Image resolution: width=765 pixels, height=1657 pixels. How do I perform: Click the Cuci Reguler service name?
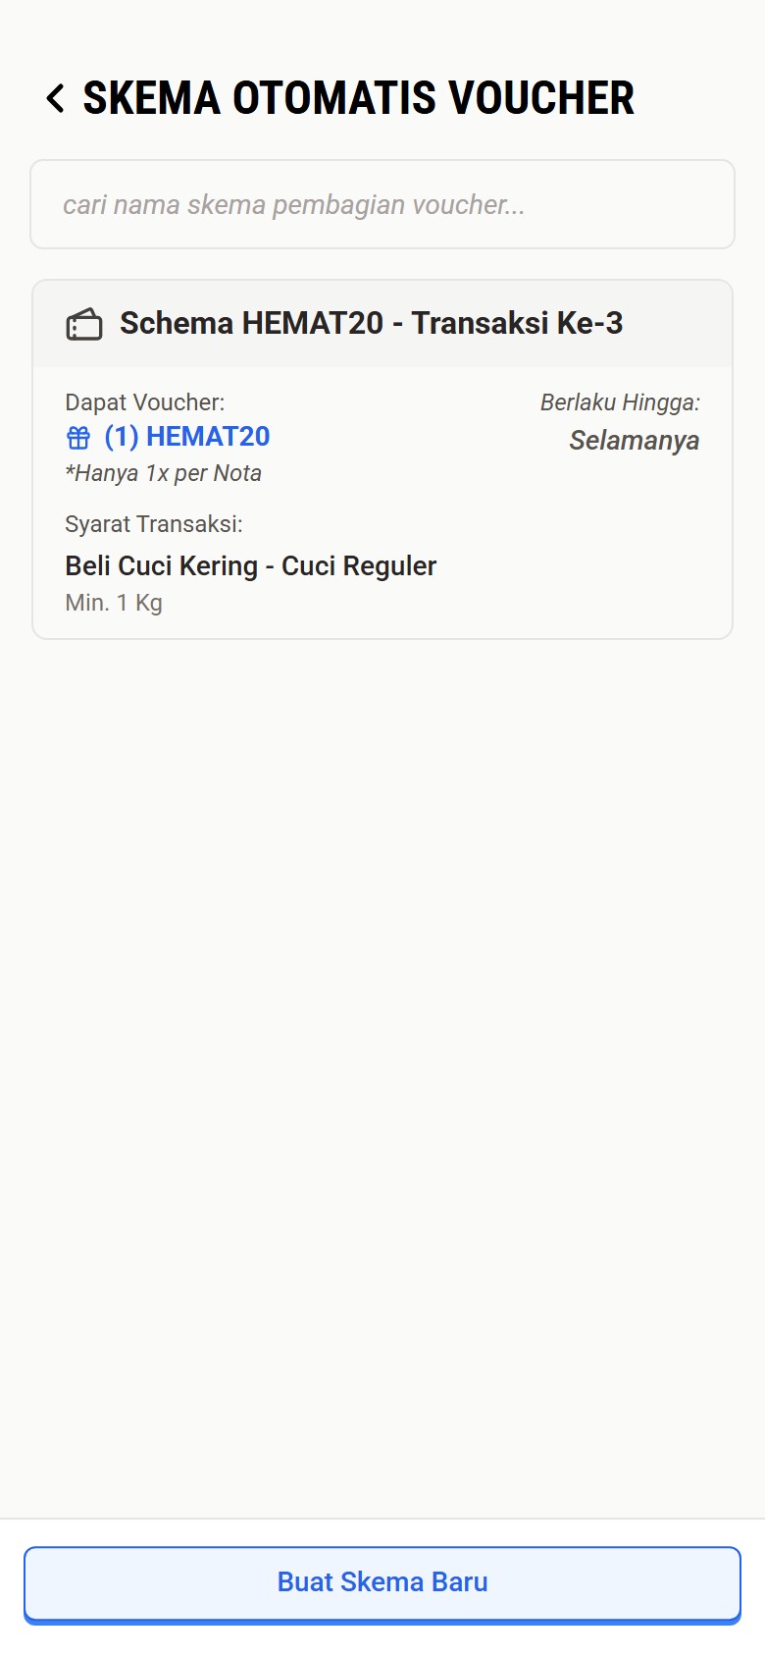[x=359, y=566]
